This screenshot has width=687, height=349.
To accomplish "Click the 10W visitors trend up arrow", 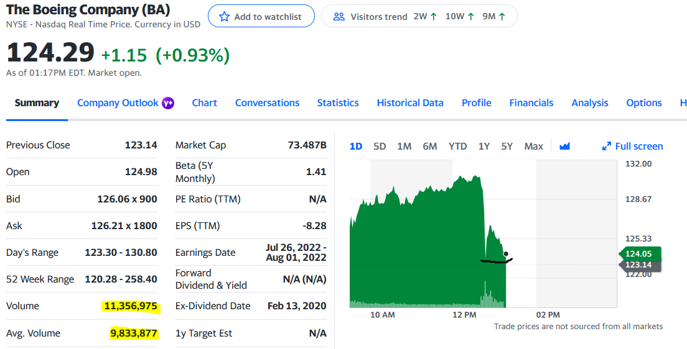I will click(471, 17).
